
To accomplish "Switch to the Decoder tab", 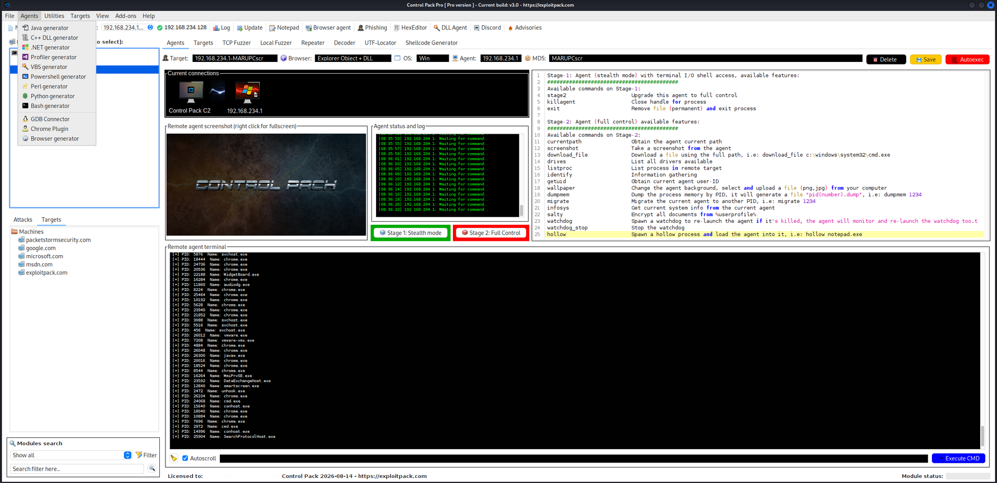I will point(344,43).
